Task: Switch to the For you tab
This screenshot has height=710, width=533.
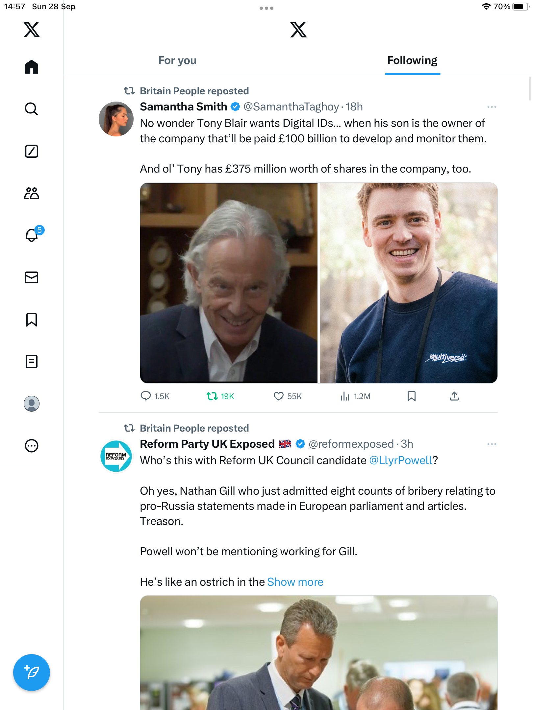Action: click(177, 60)
